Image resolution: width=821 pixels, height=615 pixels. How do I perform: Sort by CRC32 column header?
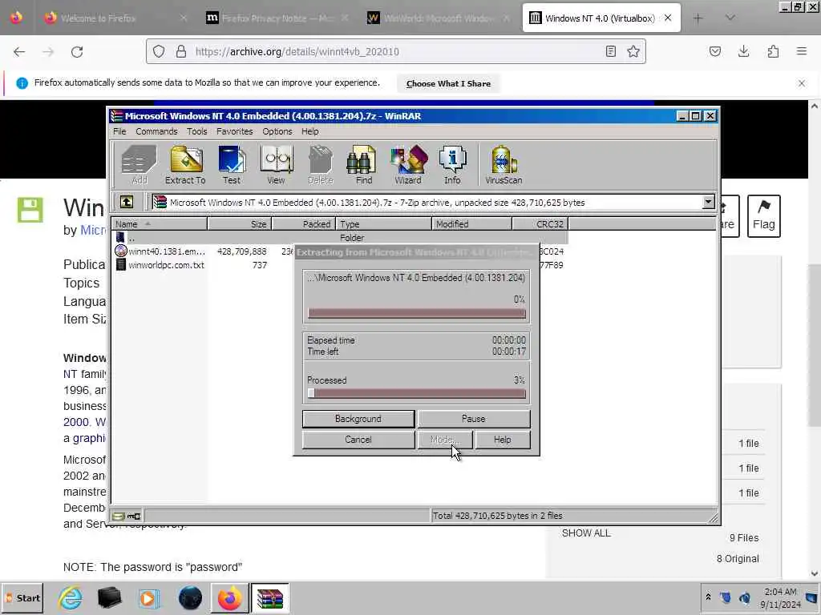point(540,224)
